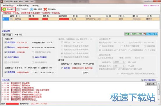Click the 加入QQ群 button

[x=152, y=34]
